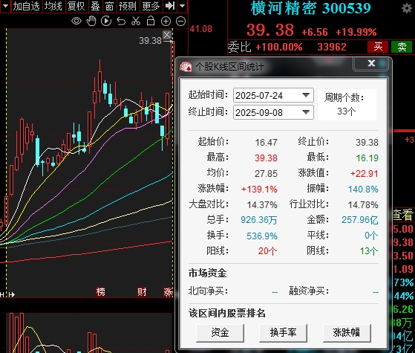Expand the dropdown arrow after skip icon
The image size is (415, 353).
(x=182, y=5)
